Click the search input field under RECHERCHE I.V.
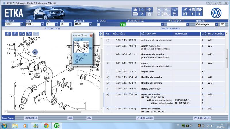 pos(143,24)
